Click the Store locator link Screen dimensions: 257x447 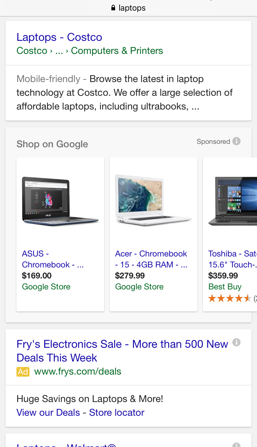tap(117, 412)
